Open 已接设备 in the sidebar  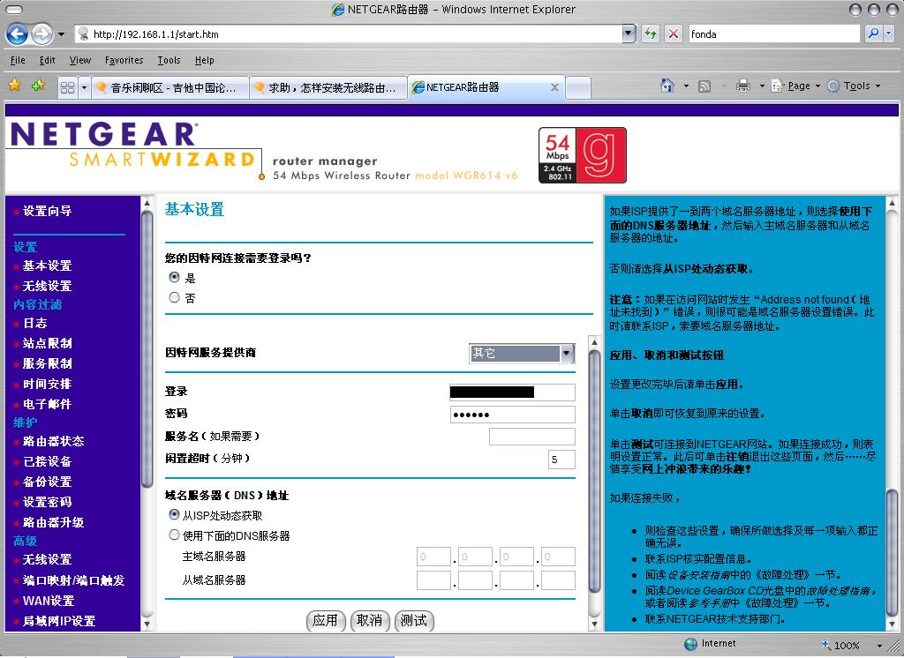tap(48, 461)
